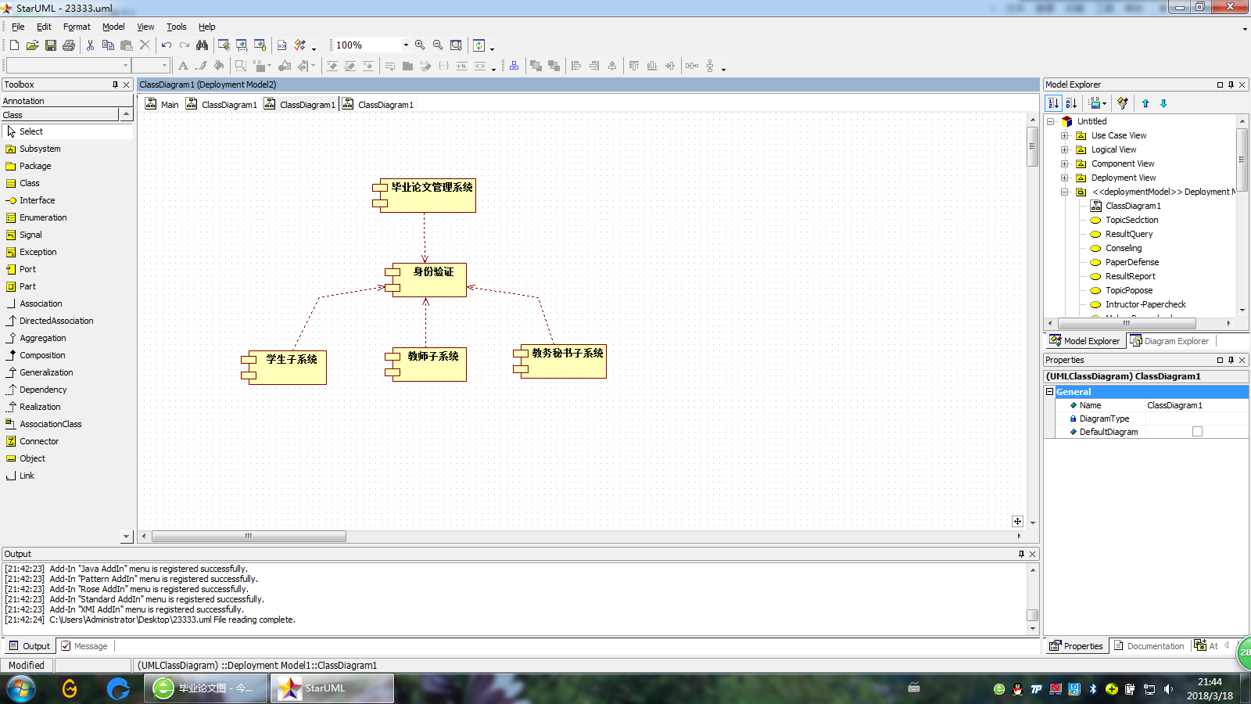1251x704 pixels.
Task: Open the Model menu
Action: click(x=113, y=27)
